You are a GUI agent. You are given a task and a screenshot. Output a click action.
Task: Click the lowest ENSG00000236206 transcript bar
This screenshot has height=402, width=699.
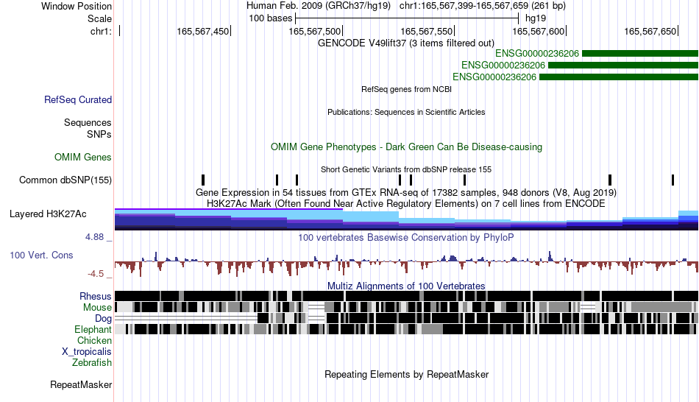pyautogui.click(x=619, y=77)
